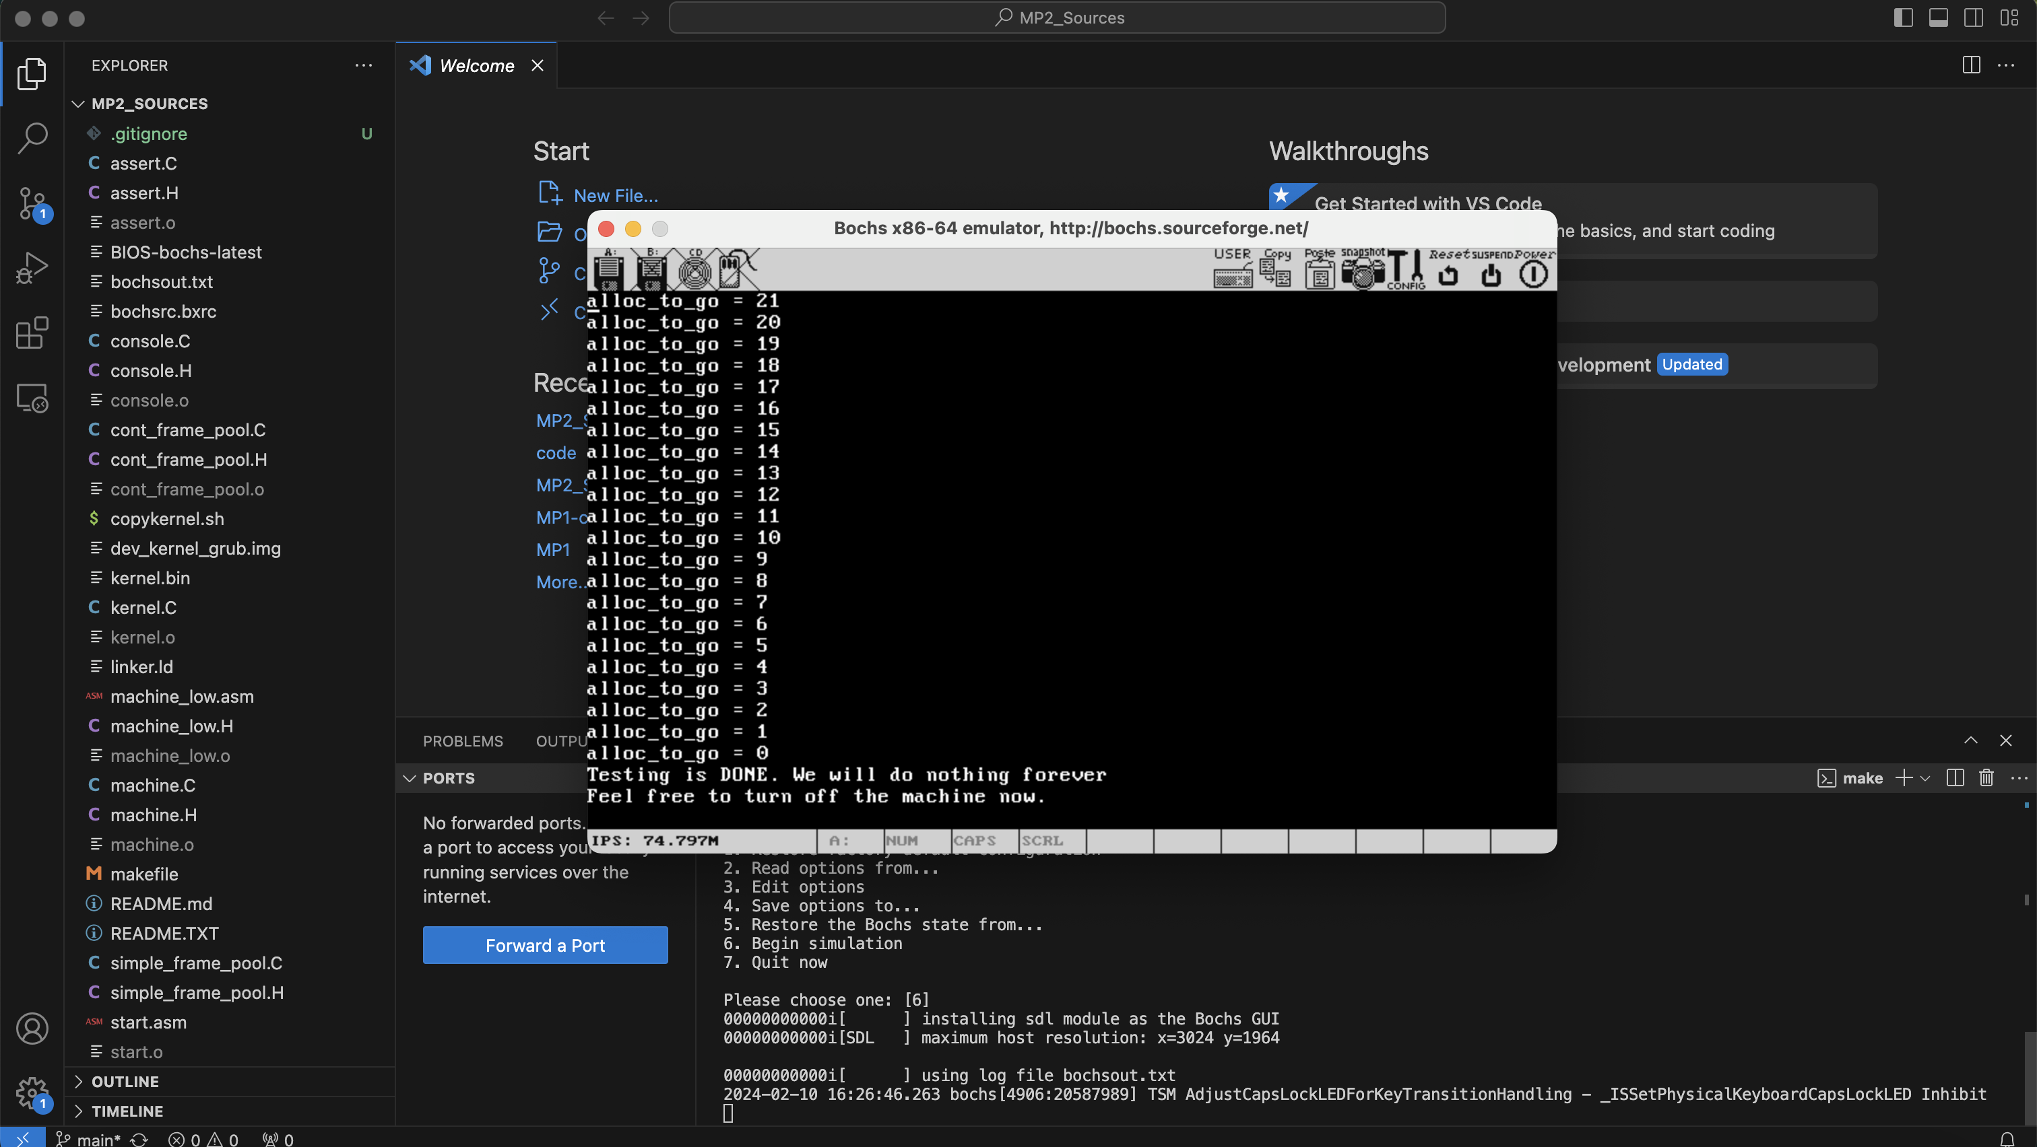
Task: Open the Source Control view
Action: [x=32, y=204]
